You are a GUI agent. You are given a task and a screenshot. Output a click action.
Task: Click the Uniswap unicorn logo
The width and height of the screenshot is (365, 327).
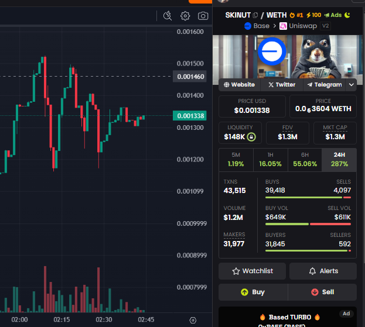tap(283, 26)
